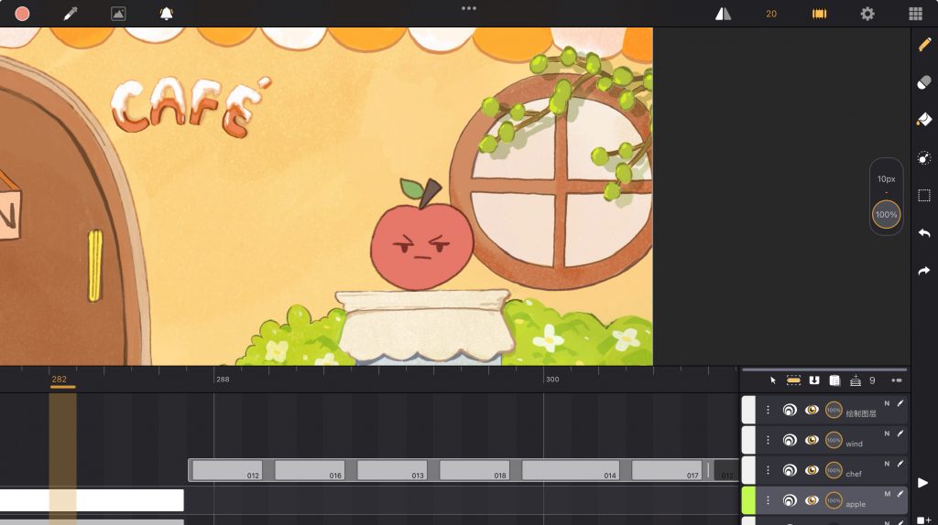Toggle visibility of the 绘制图层 layer
This screenshot has height=525, width=938.
click(x=812, y=410)
